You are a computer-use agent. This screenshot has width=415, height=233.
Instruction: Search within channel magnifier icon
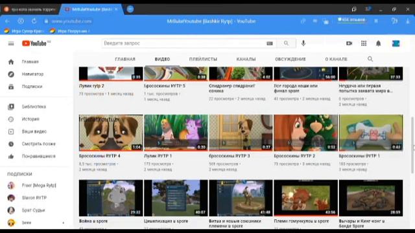[x=370, y=59]
